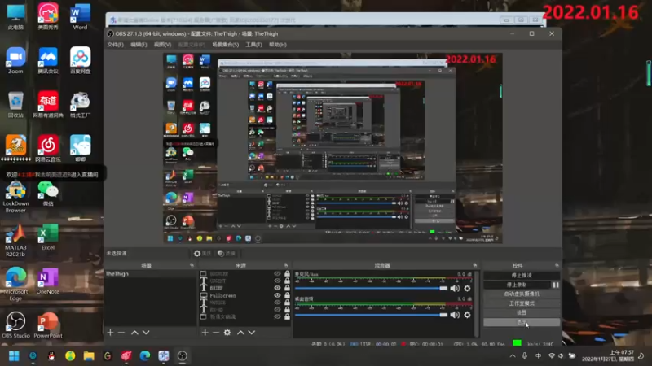Toggle visibility of BRIEF source
Screen dimensions: 652x366
click(277, 288)
